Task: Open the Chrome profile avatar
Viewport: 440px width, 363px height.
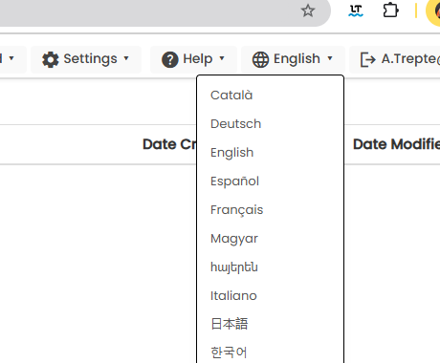Action: coord(433,11)
